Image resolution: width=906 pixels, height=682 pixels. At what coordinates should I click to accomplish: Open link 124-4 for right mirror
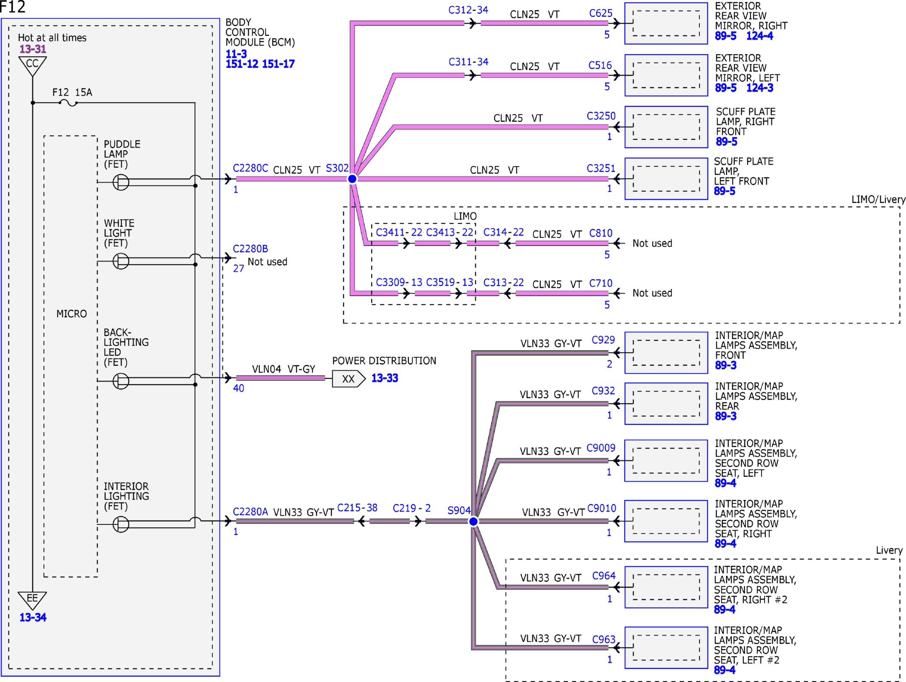click(760, 36)
